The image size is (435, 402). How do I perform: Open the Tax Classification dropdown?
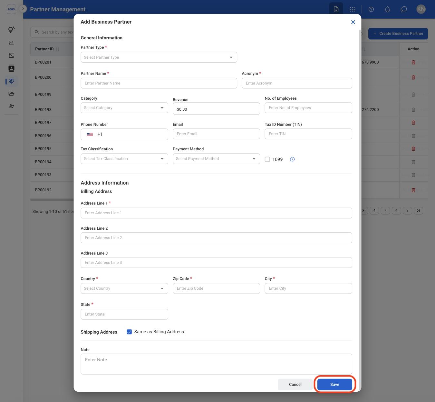pyautogui.click(x=124, y=159)
